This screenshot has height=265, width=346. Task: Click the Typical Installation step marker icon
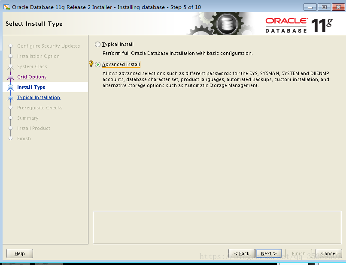10,98
